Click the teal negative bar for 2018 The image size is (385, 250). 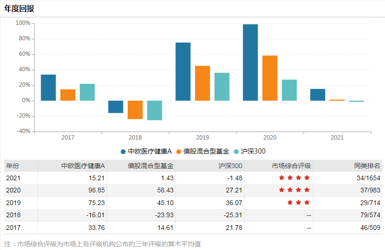point(154,110)
